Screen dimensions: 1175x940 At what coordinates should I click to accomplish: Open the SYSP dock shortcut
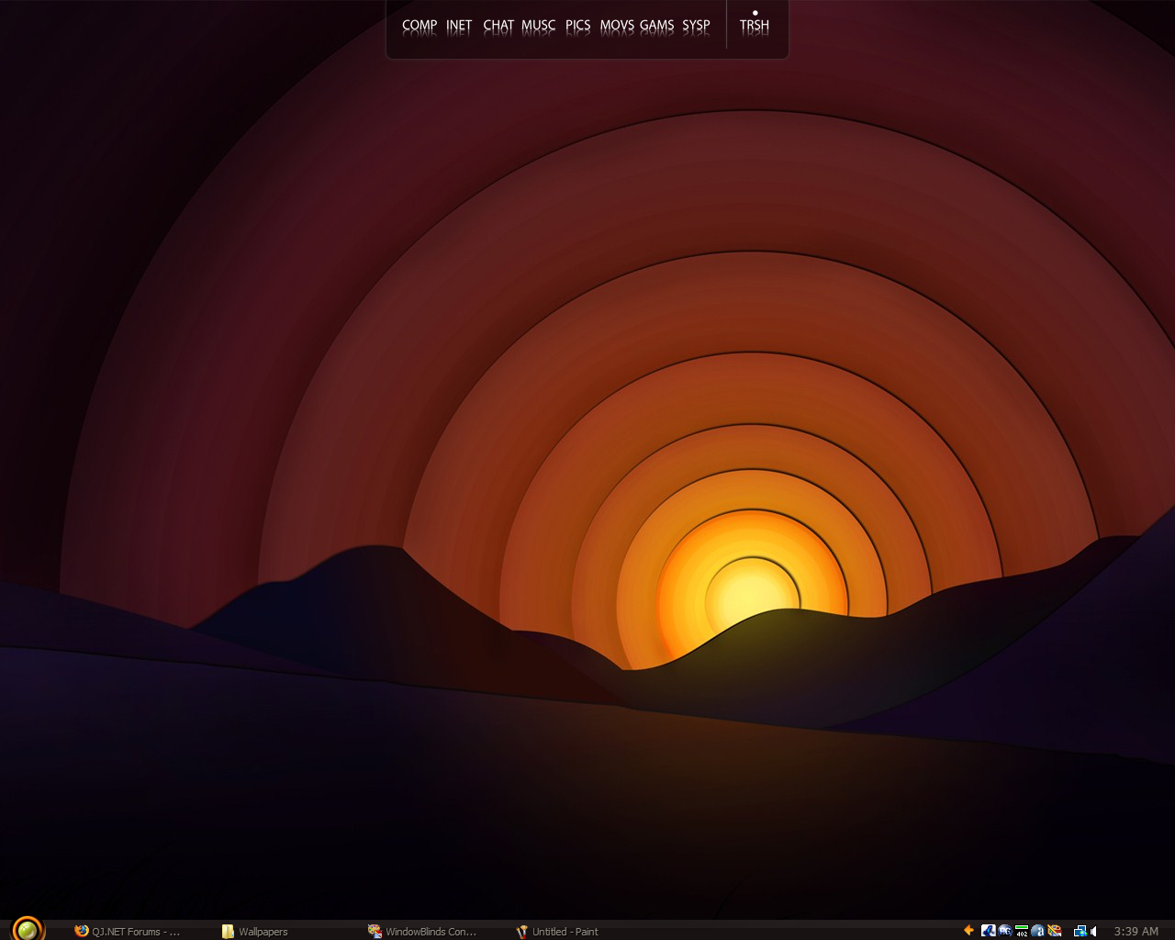[696, 26]
